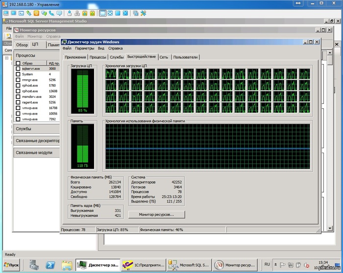Click Action Center flag in system tray

283,265
